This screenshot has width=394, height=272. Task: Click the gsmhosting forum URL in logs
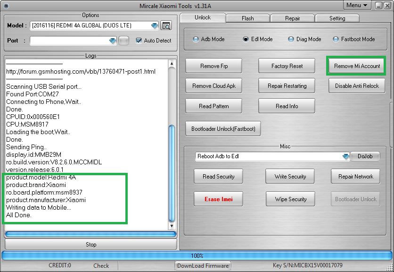click(x=81, y=71)
